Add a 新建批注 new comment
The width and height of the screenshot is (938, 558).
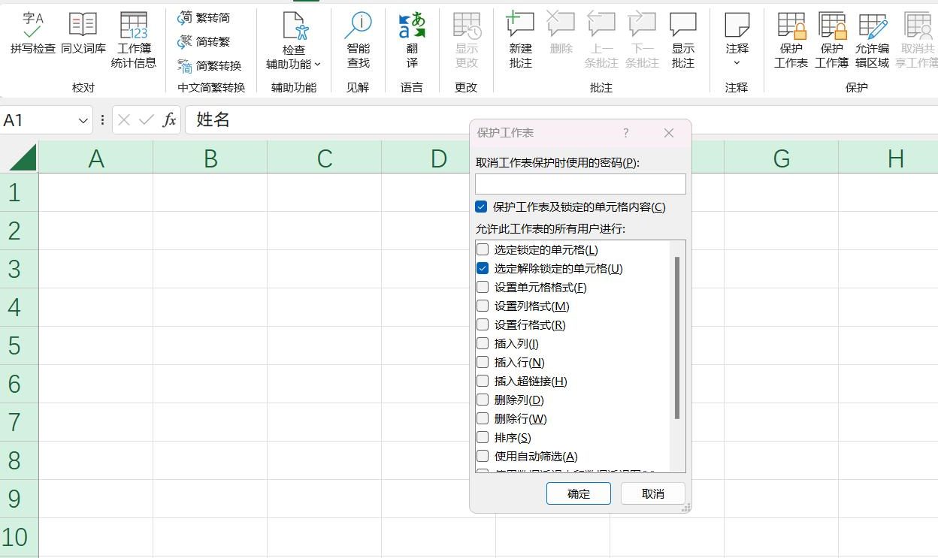tap(521, 40)
